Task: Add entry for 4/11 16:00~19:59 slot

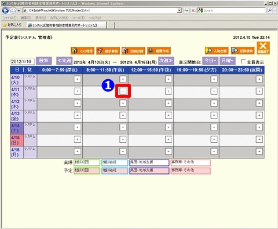Action: (x=214, y=91)
